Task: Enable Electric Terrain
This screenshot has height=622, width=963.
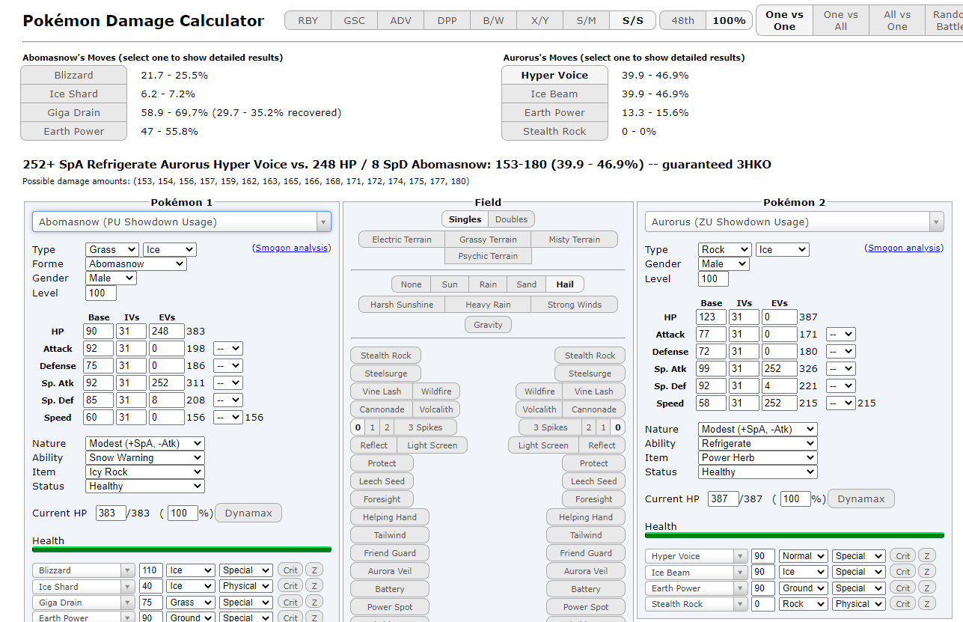Action: [x=402, y=240]
